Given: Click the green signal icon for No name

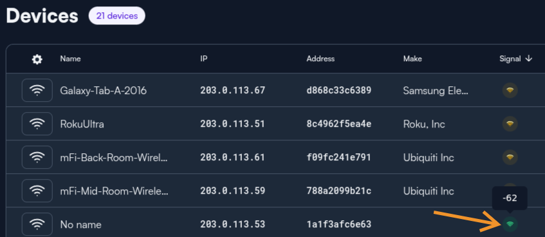Looking at the screenshot, I should click(x=510, y=224).
